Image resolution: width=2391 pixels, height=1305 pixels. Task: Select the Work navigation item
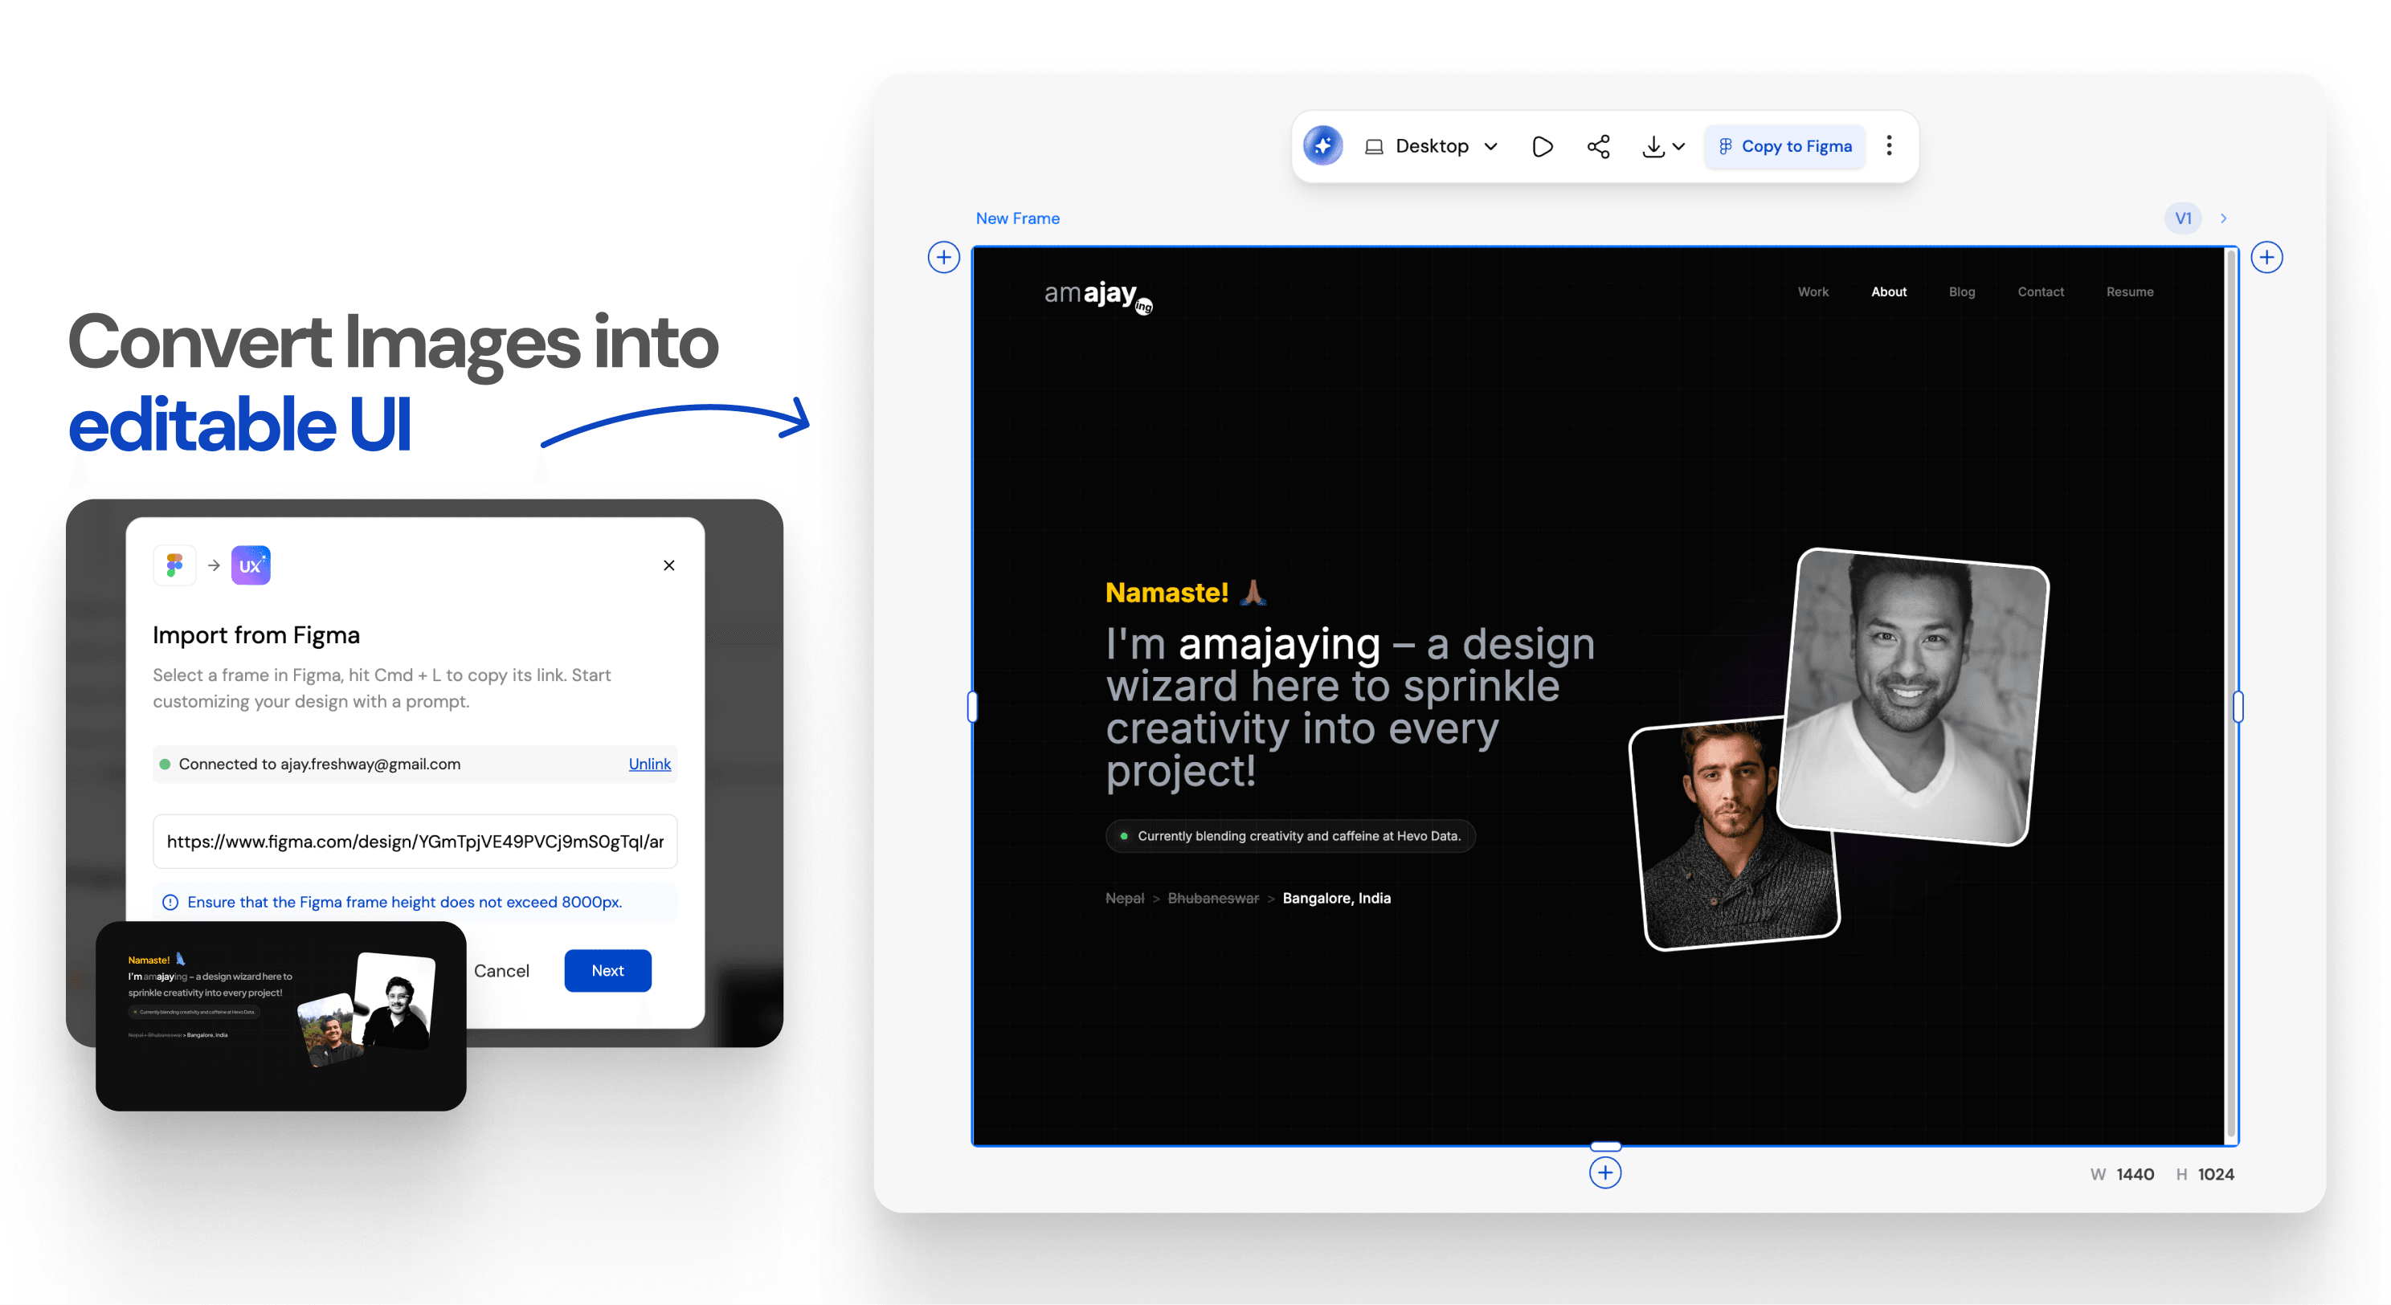coord(1813,292)
